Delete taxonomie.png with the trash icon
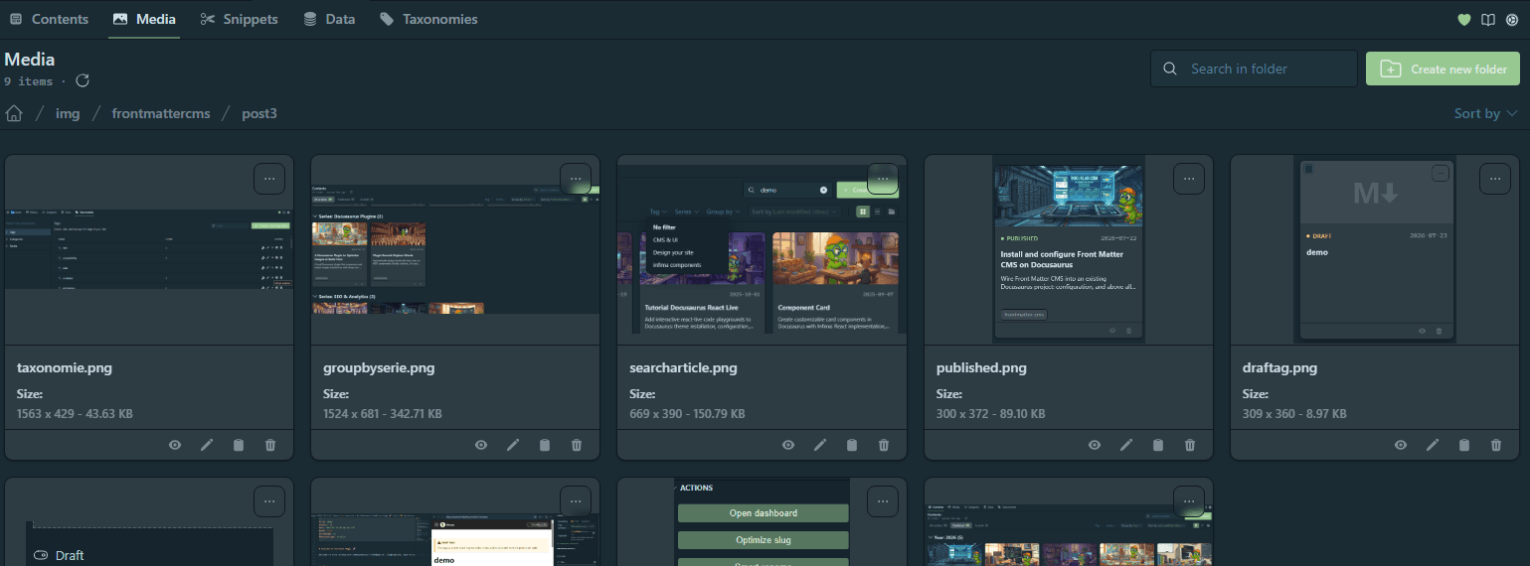Viewport: 1530px width, 566px height. pos(269,445)
